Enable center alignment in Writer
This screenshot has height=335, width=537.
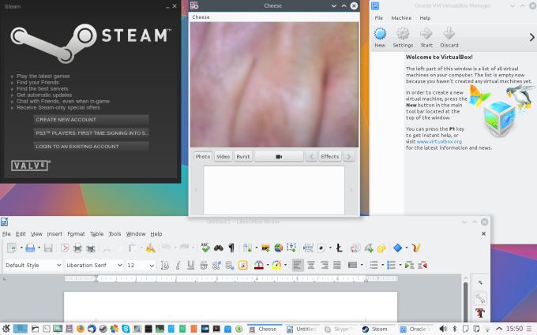310,266
